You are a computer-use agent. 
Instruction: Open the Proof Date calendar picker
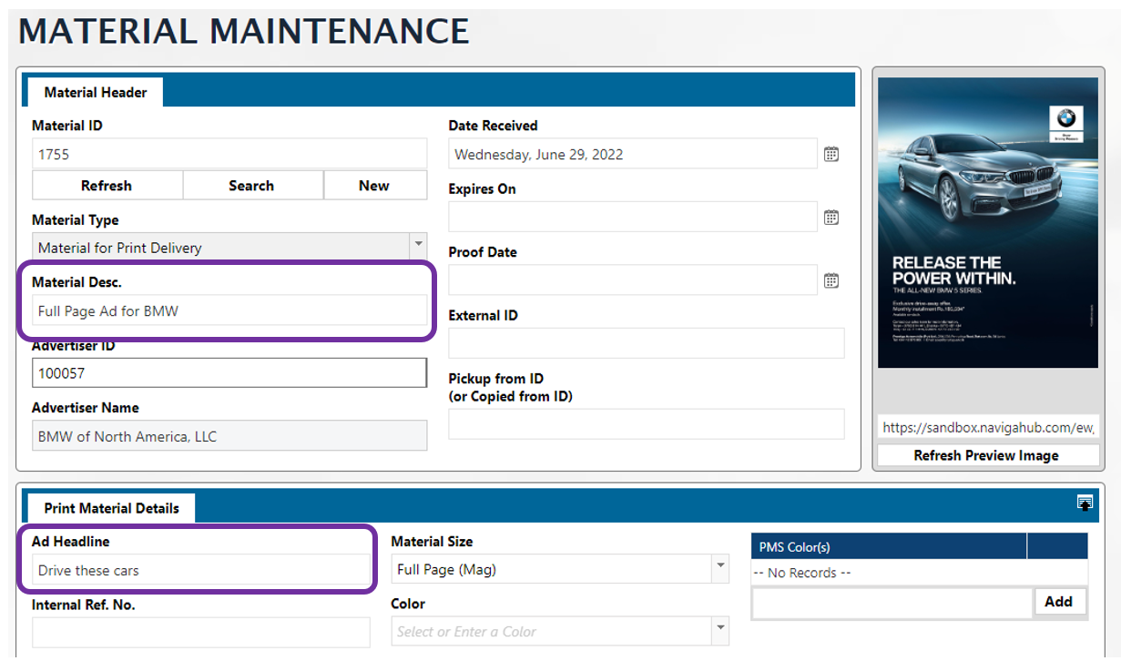click(831, 281)
